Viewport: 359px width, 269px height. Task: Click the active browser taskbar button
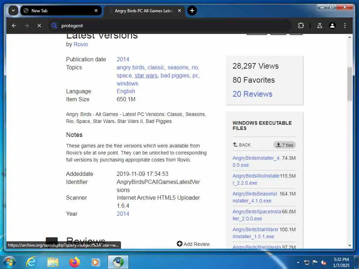[118, 262]
